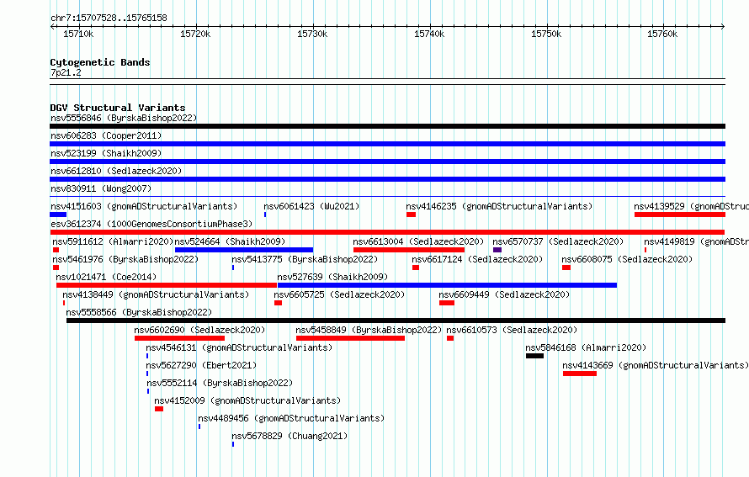Image resolution: width=749 pixels, height=477 pixels.
Task: Click the red nsv4152009 variant bar
Action: 159,409
